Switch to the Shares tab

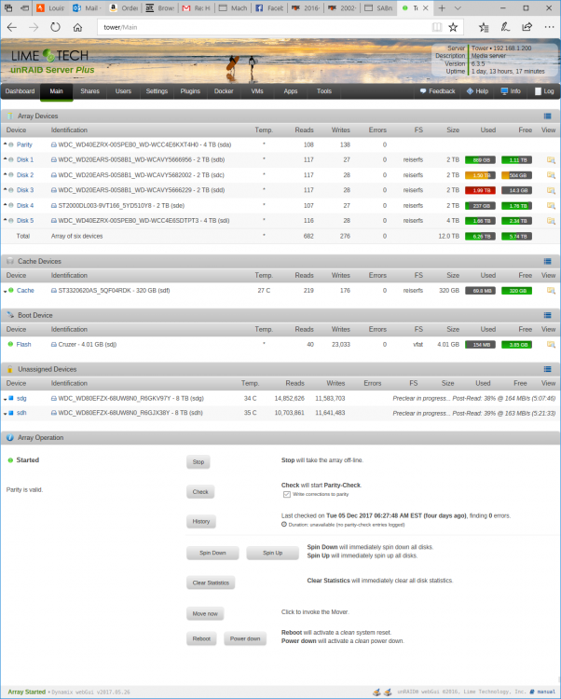click(90, 91)
